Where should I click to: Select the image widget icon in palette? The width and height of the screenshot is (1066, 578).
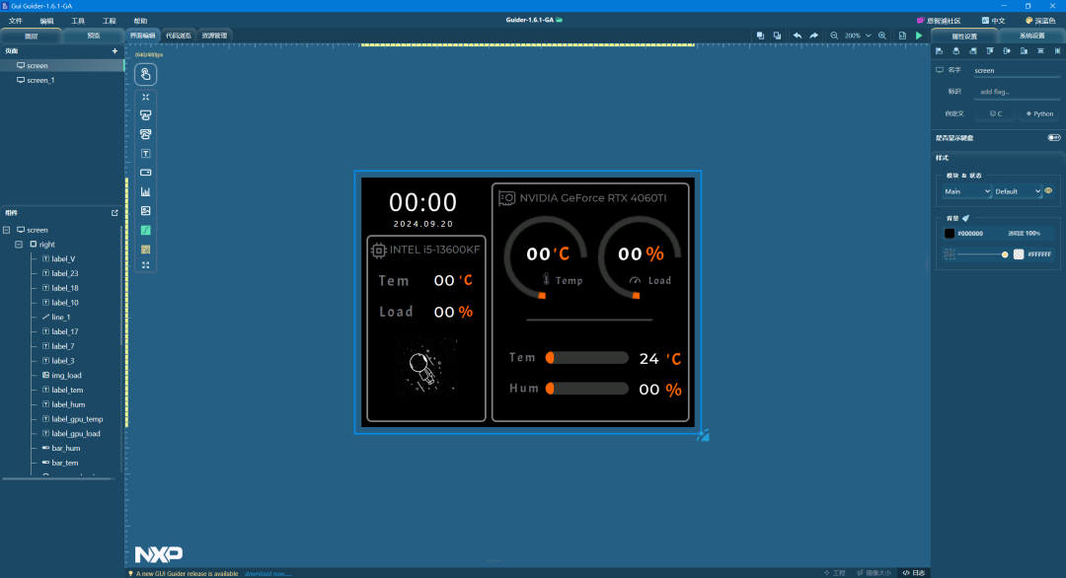146,211
